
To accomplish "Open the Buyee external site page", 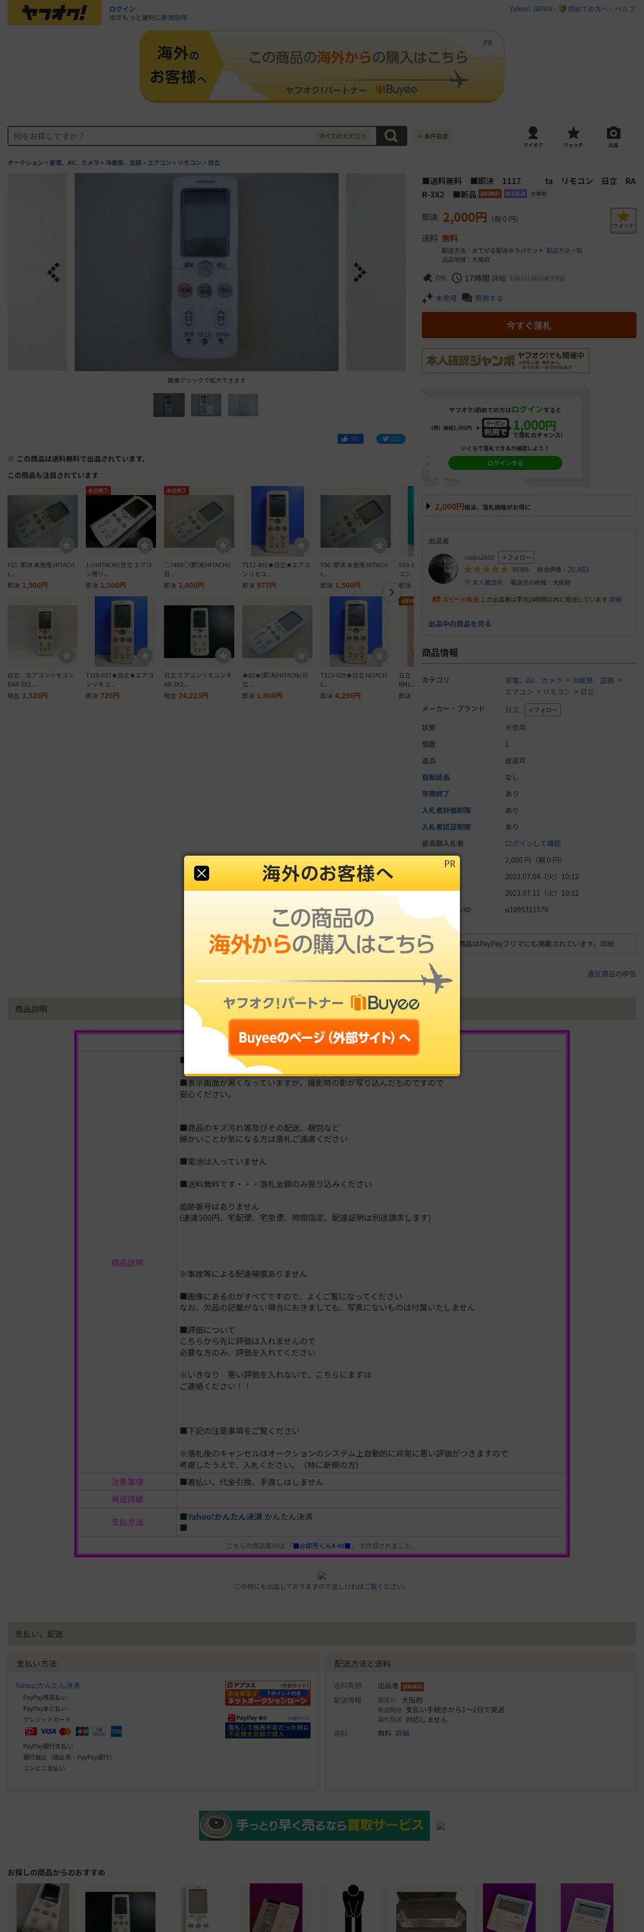I will click(x=324, y=1037).
